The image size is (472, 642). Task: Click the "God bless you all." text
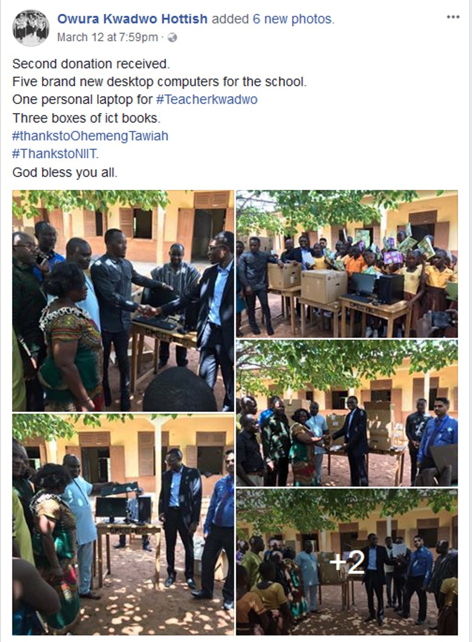tap(65, 172)
